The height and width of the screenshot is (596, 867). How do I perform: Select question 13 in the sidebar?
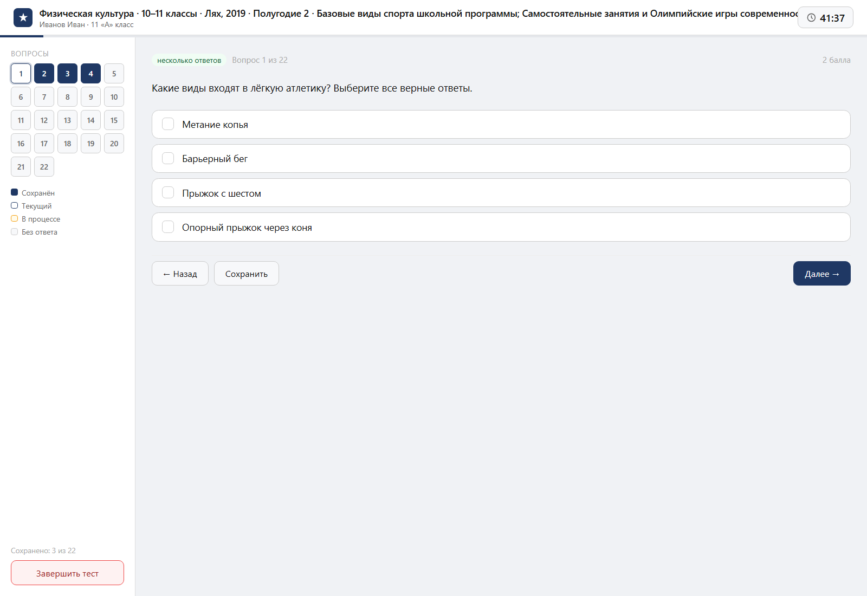67,120
